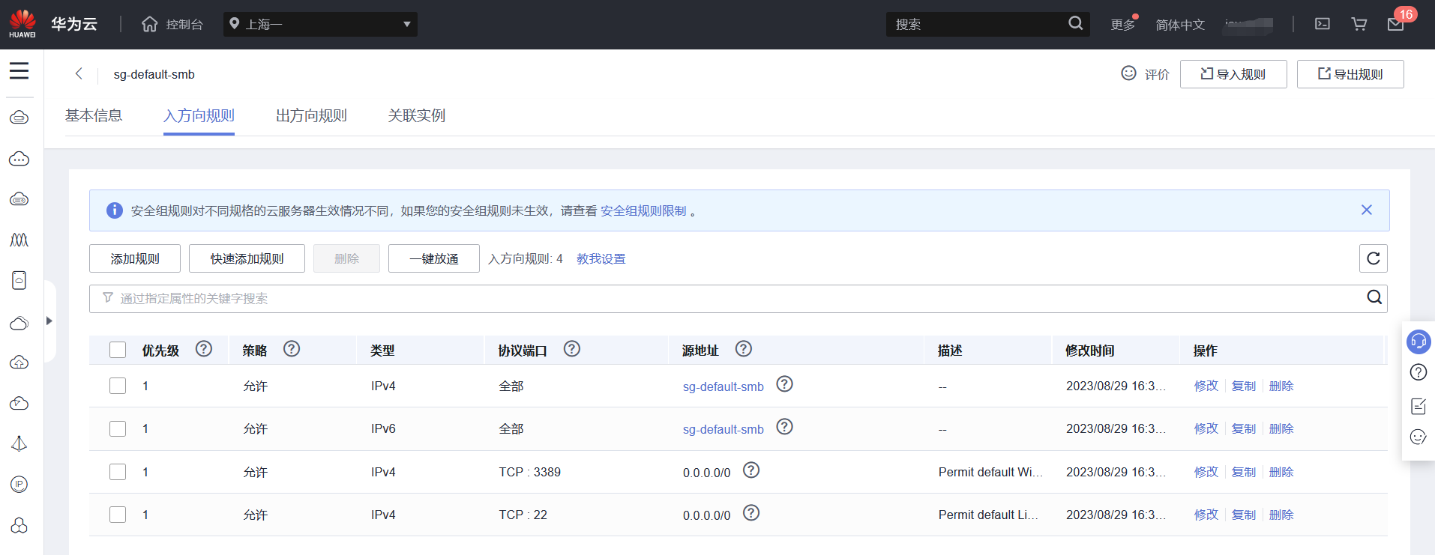1435x555 pixels.
Task: Open help icon beside IPv6 sg-default-smb source
Action: click(x=785, y=427)
